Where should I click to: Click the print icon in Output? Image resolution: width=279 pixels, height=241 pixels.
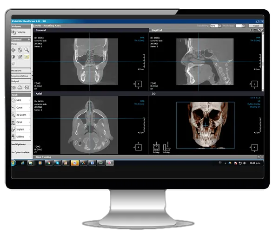20,87
